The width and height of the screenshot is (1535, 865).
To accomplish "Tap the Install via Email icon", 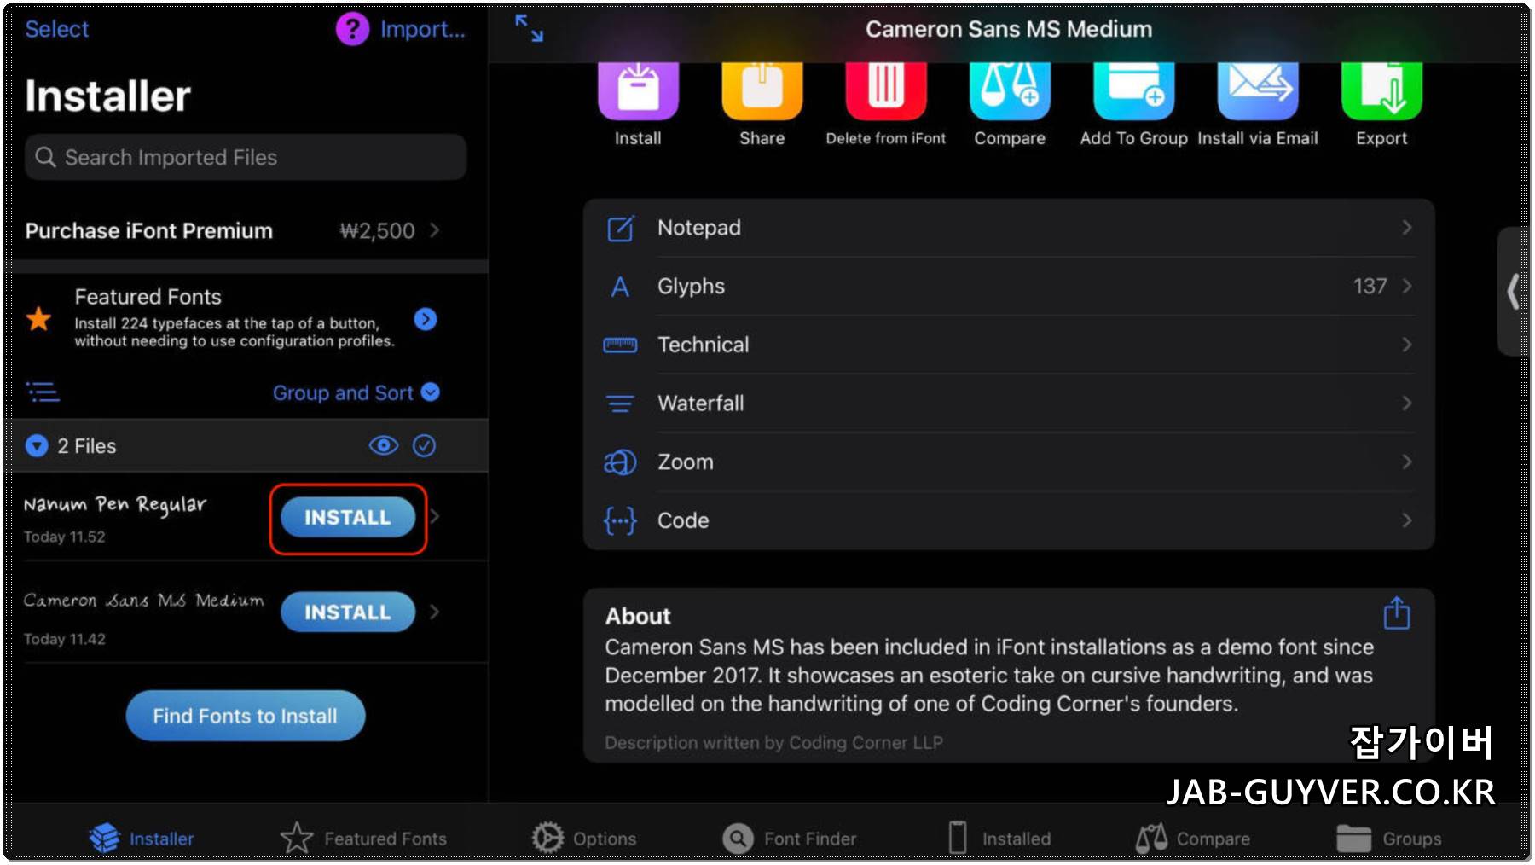I will [x=1258, y=90].
